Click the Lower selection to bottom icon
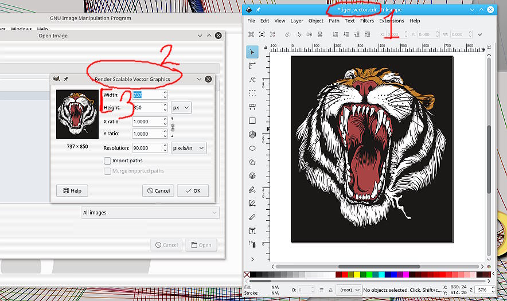 click(336, 34)
